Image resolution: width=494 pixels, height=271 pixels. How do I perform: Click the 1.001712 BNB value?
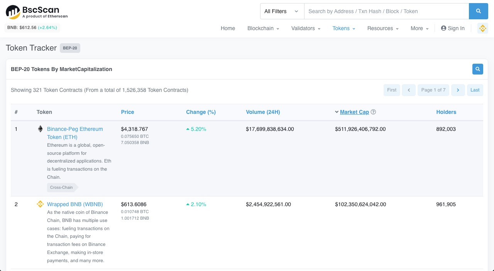[135, 218]
